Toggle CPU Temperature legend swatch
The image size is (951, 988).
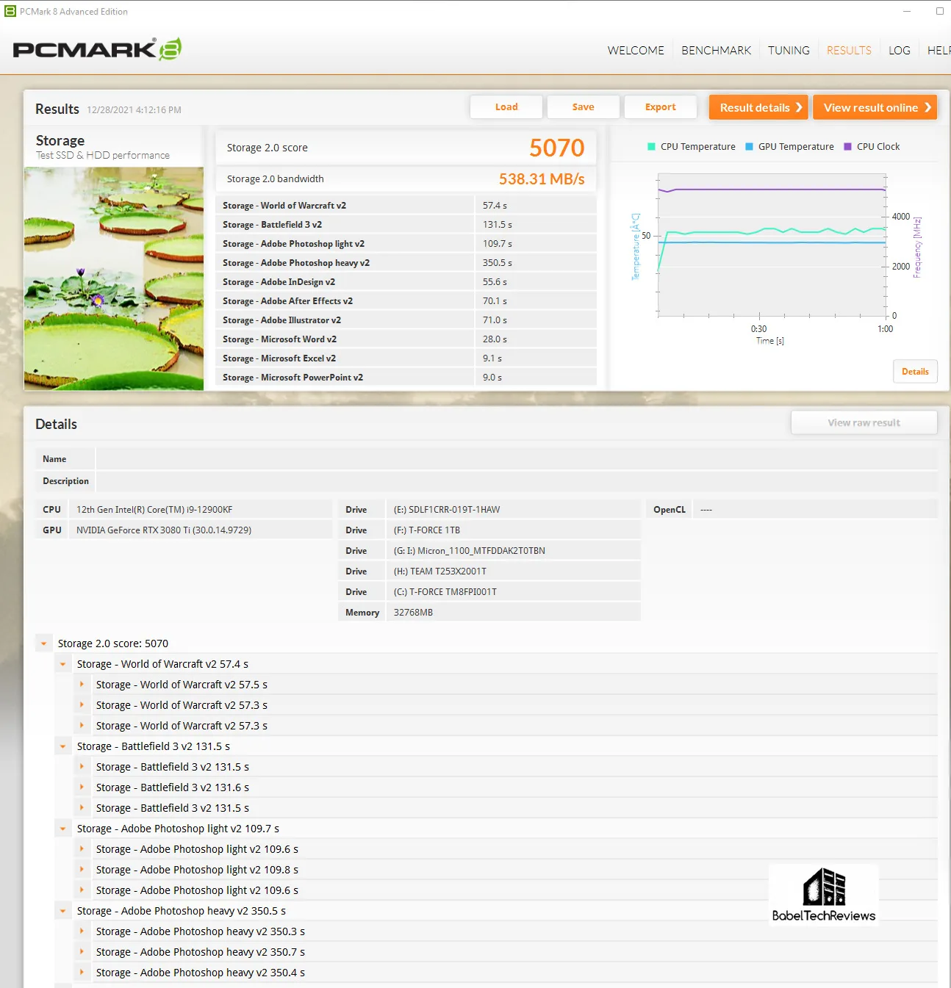(x=651, y=146)
